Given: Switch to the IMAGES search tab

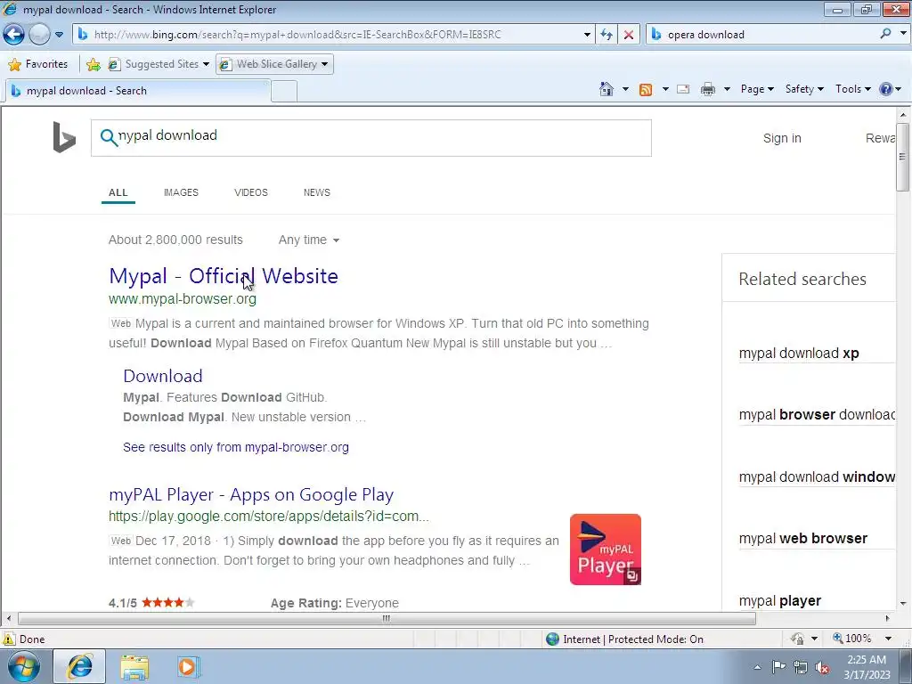Looking at the screenshot, I should (x=181, y=192).
